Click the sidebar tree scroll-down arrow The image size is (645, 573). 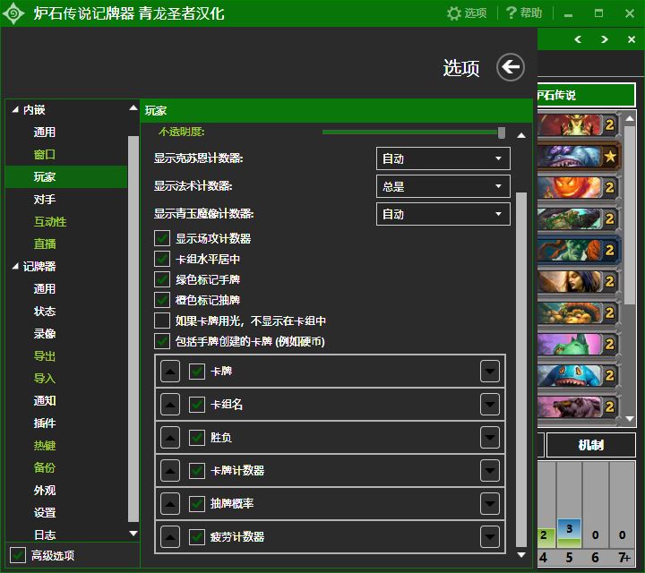click(x=133, y=534)
